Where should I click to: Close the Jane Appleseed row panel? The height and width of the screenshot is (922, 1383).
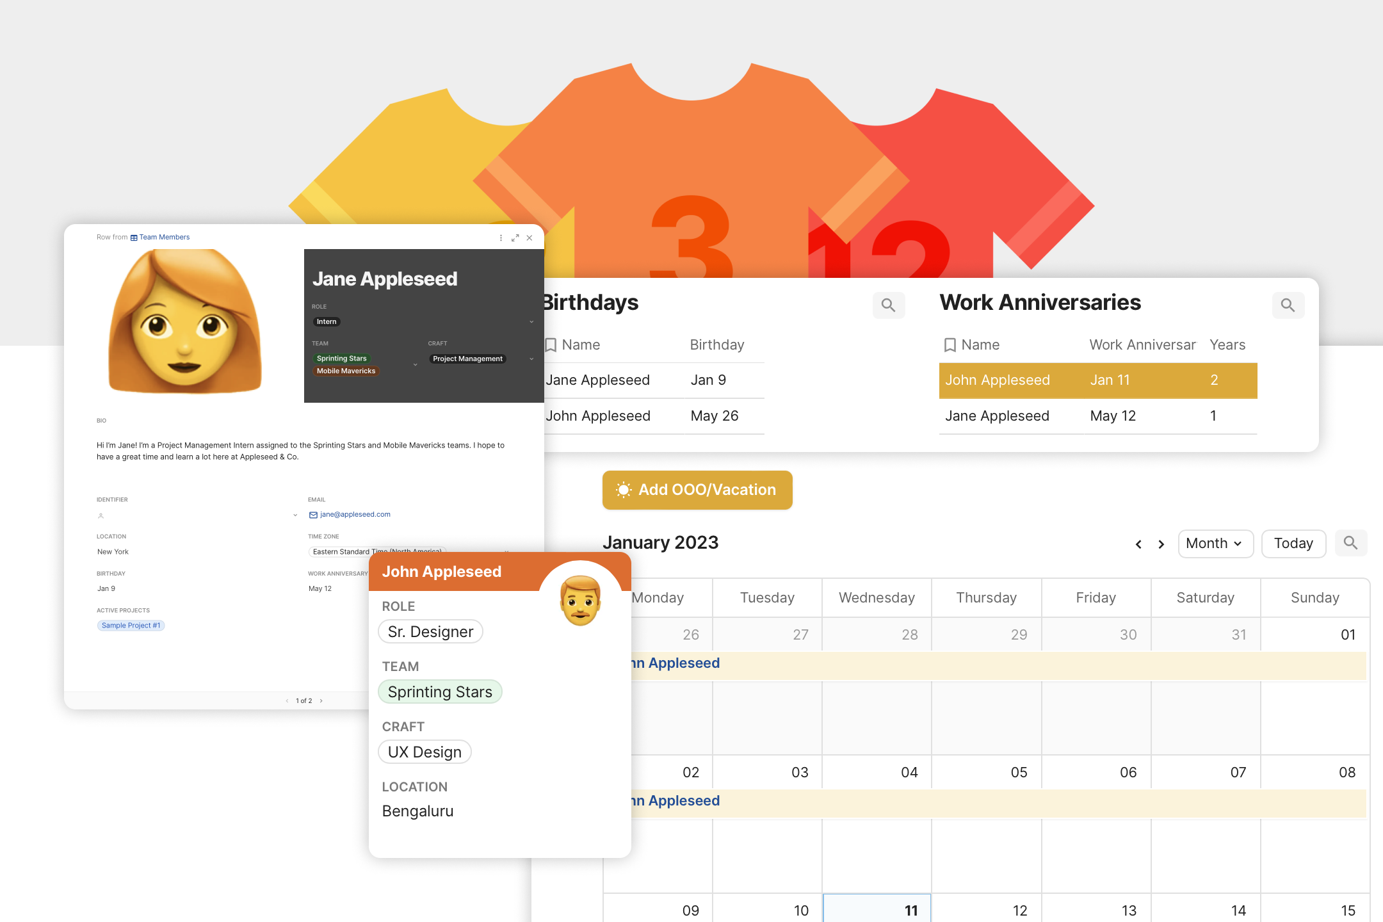click(x=530, y=238)
